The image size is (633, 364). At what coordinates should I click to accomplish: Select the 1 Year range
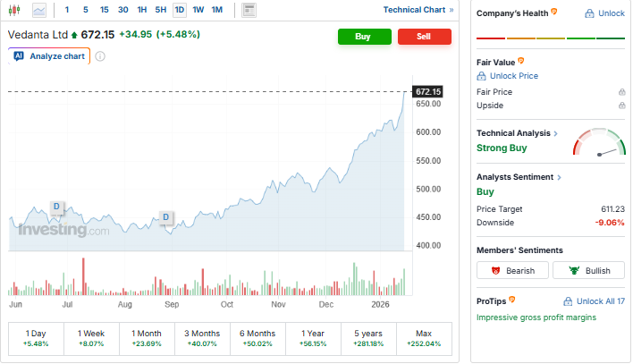tap(313, 339)
